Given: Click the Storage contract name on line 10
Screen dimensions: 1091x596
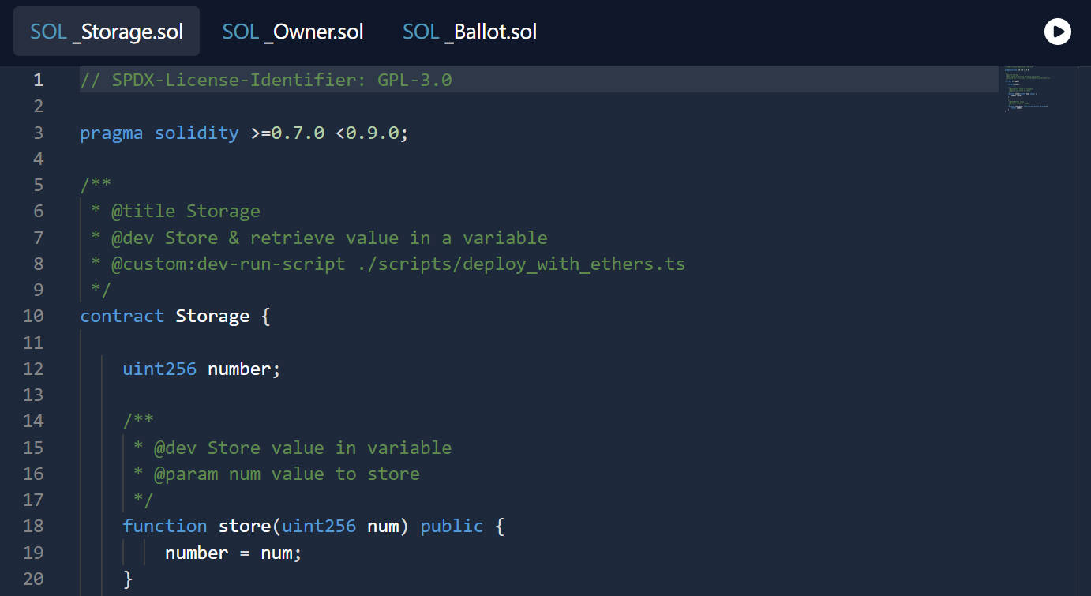Looking at the screenshot, I should tap(212, 317).
